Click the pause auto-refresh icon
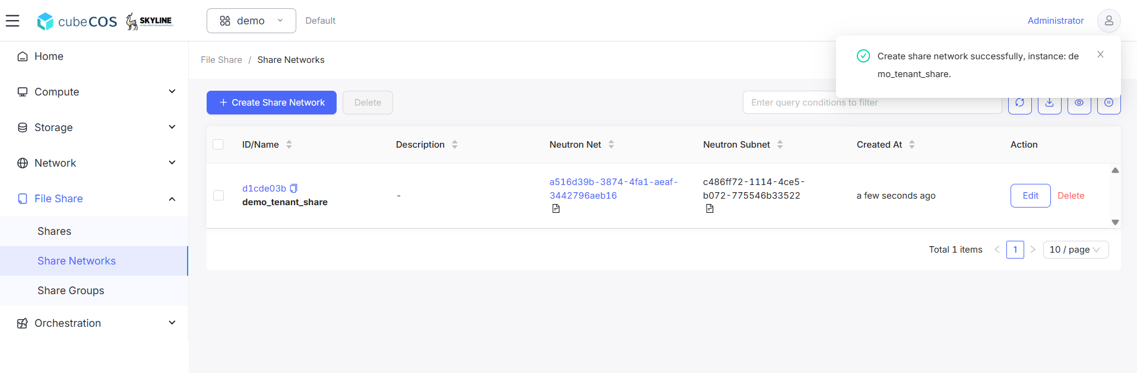 pyautogui.click(x=1109, y=103)
